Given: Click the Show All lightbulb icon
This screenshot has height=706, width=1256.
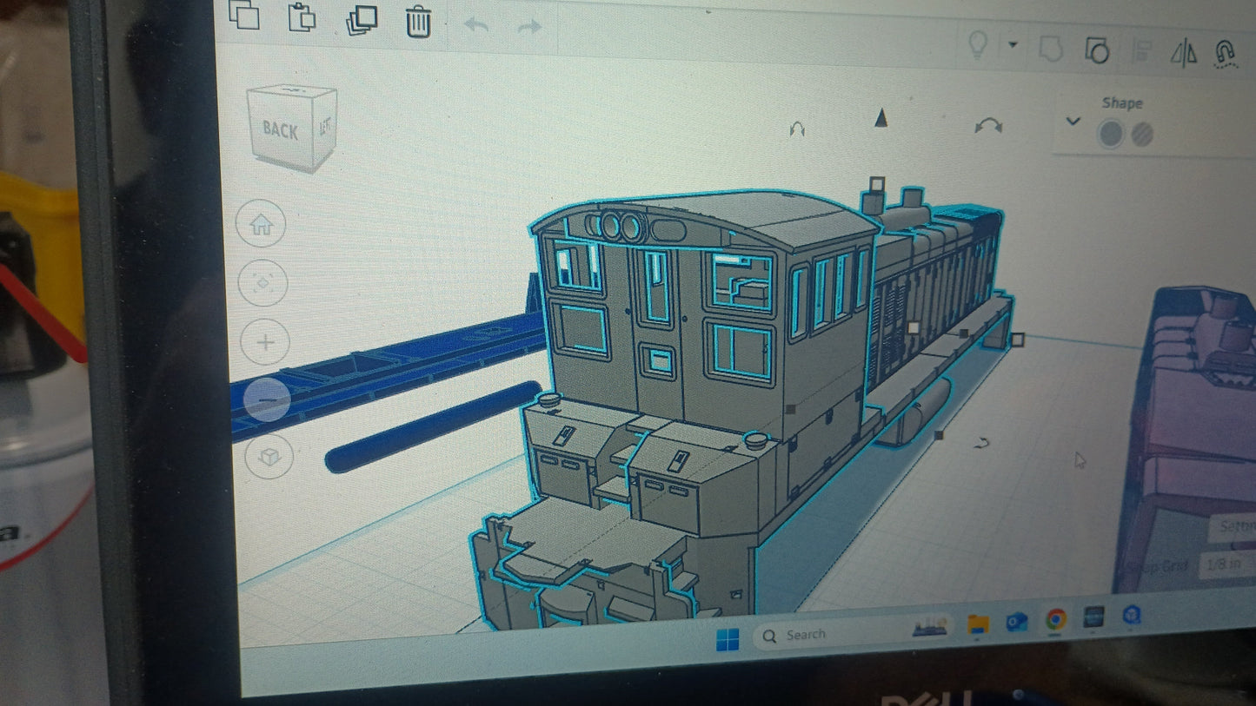Looking at the screenshot, I should [979, 46].
